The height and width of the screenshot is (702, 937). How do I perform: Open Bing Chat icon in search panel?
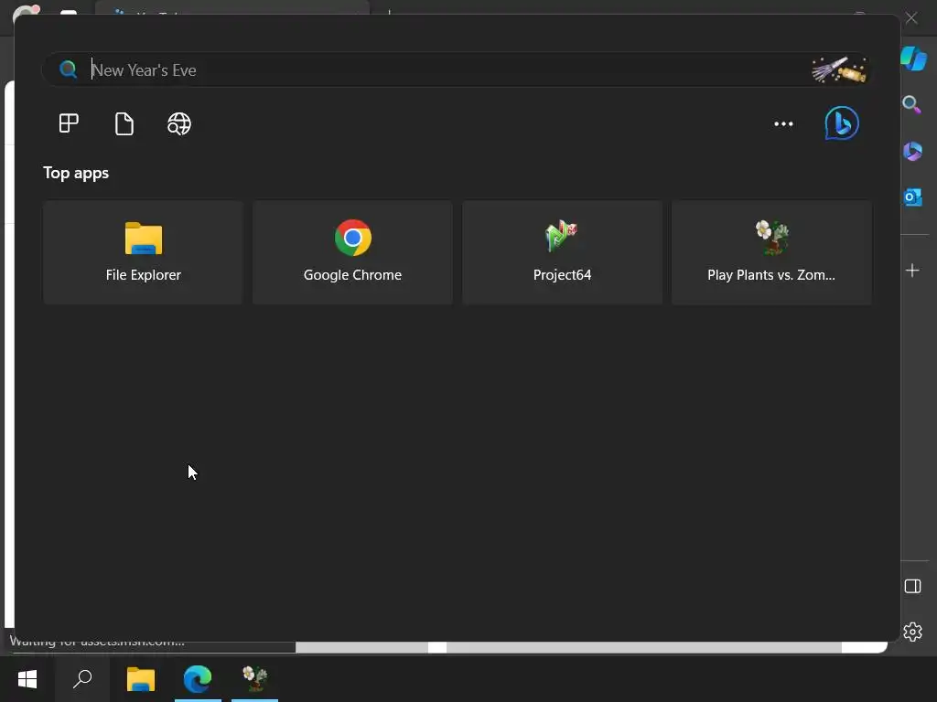[842, 123]
